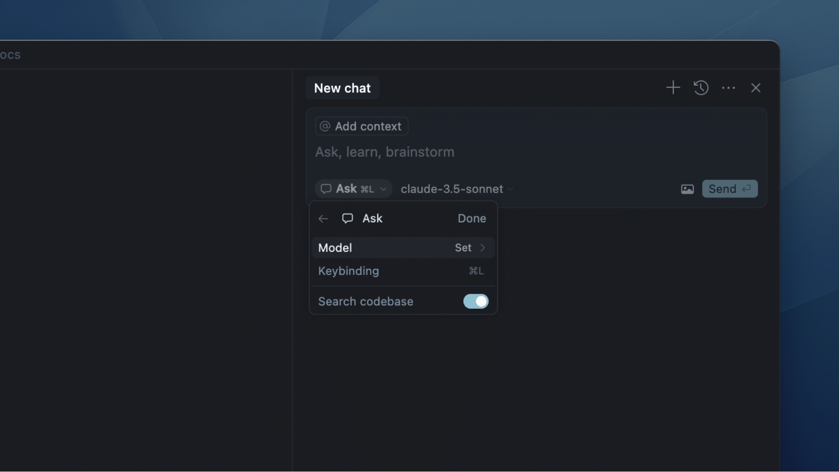Go back using the left arrow
Screen dimensions: 839x472
pos(323,219)
